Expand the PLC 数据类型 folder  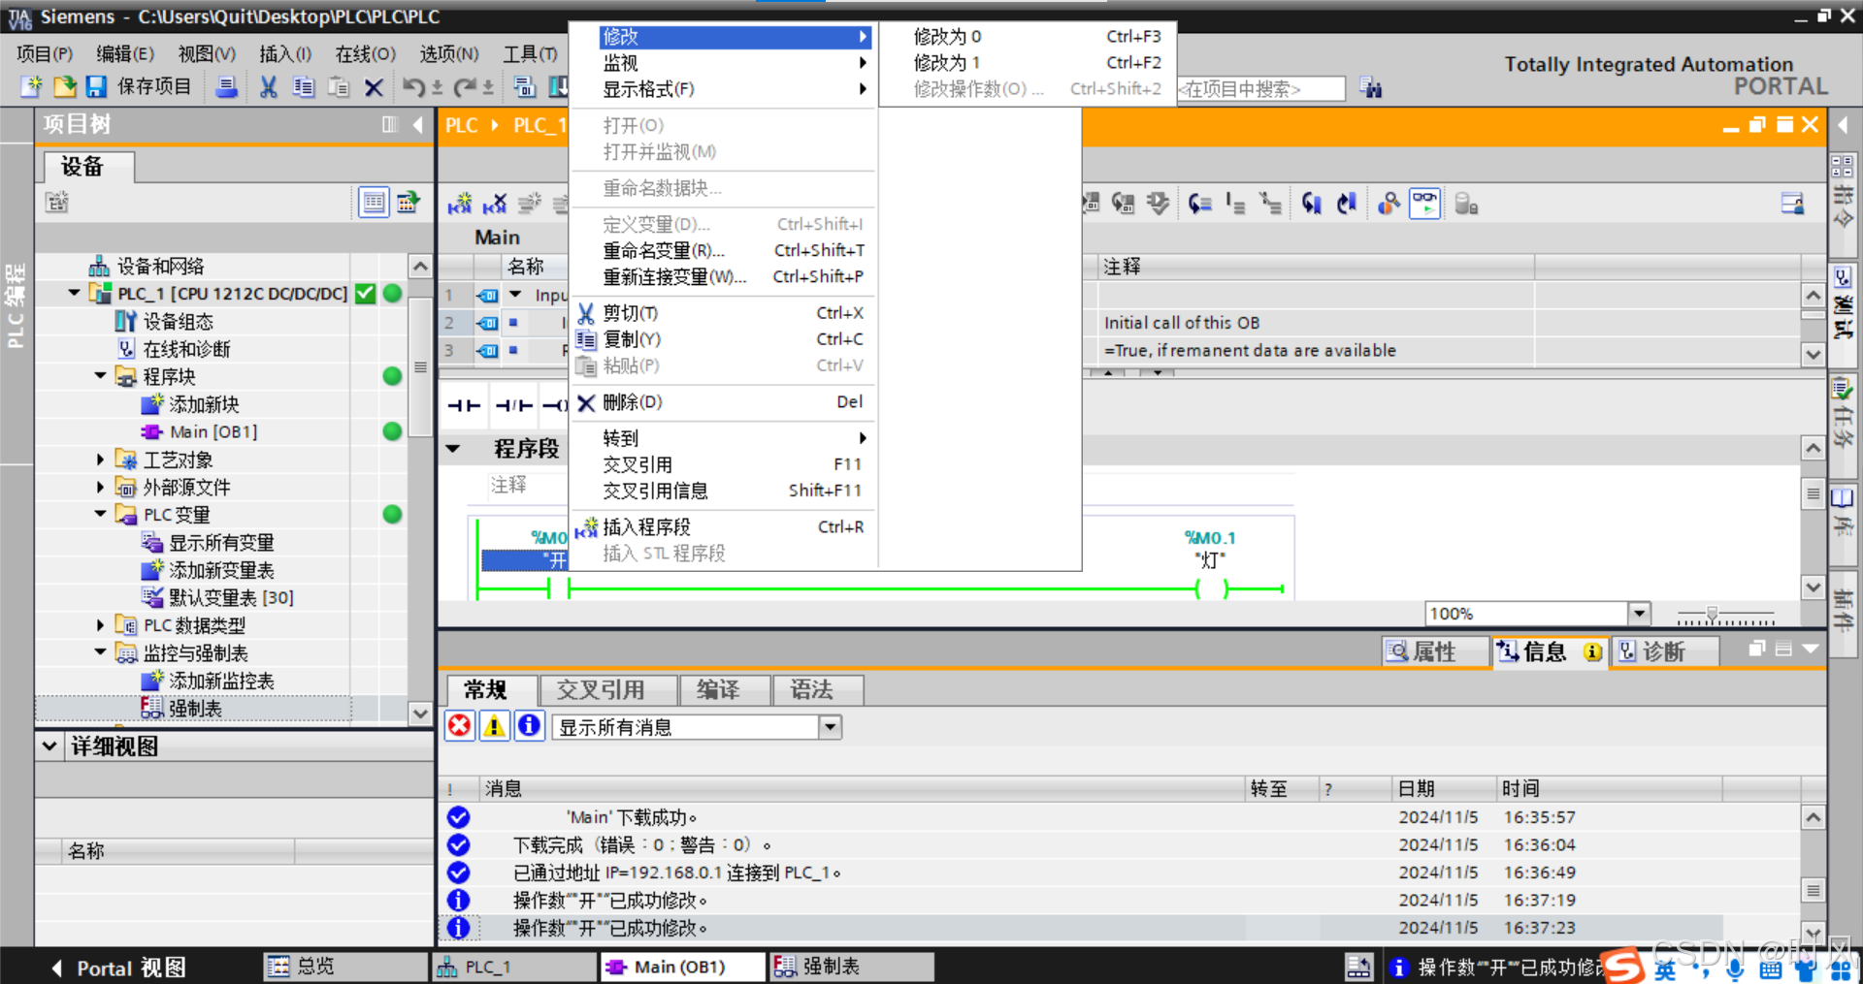100,625
